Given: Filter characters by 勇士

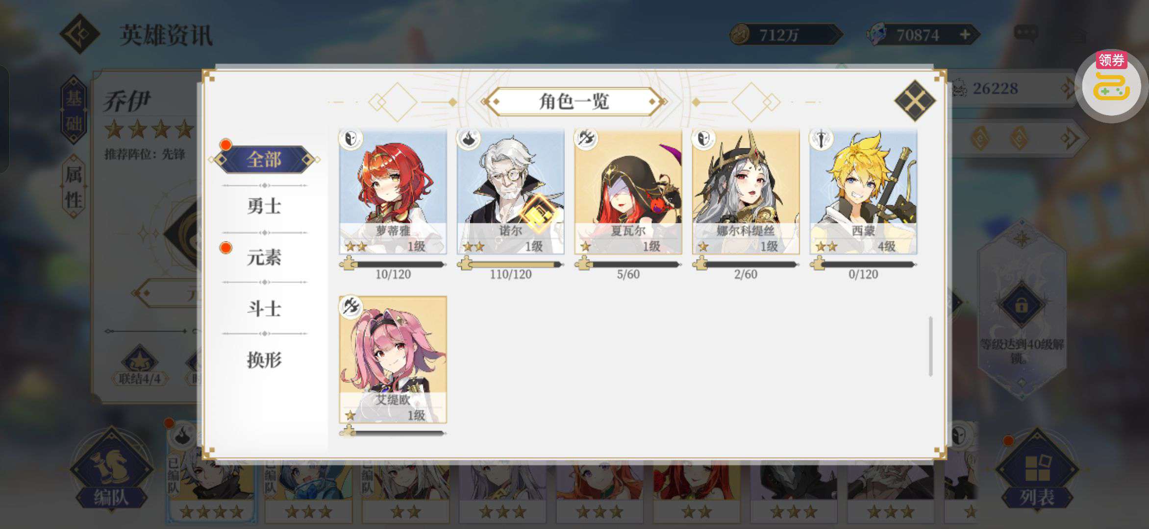Looking at the screenshot, I should pyautogui.click(x=265, y=206).
